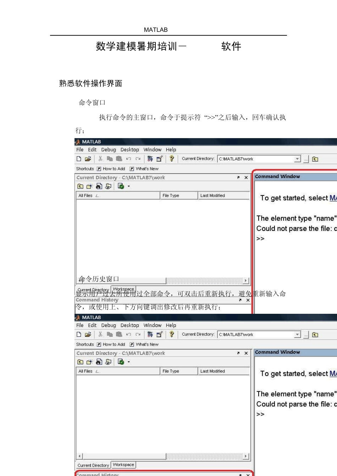The image size is (337, 476).
Task: Click Find Files binoculars, first Current Directory panel
Action: click(x=99, y=186)
